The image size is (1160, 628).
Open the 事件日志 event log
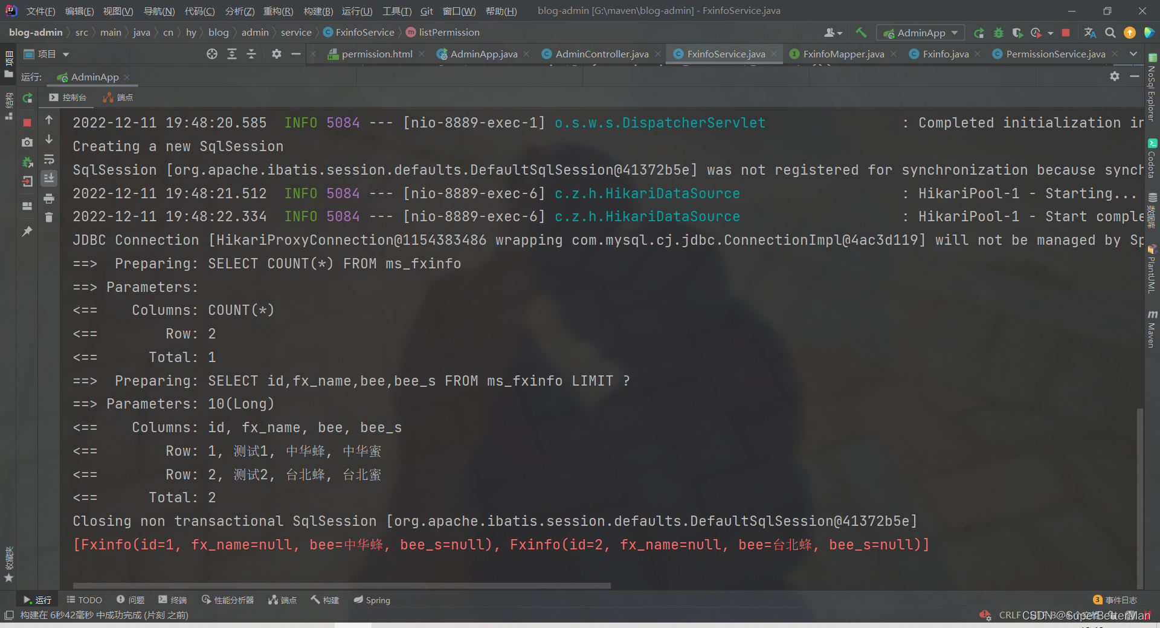click(1115, 600)
